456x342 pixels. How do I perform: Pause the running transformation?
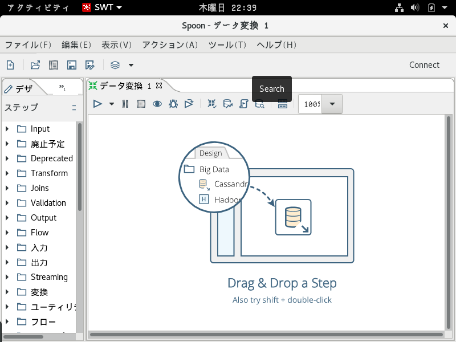[x=125, y=104]
